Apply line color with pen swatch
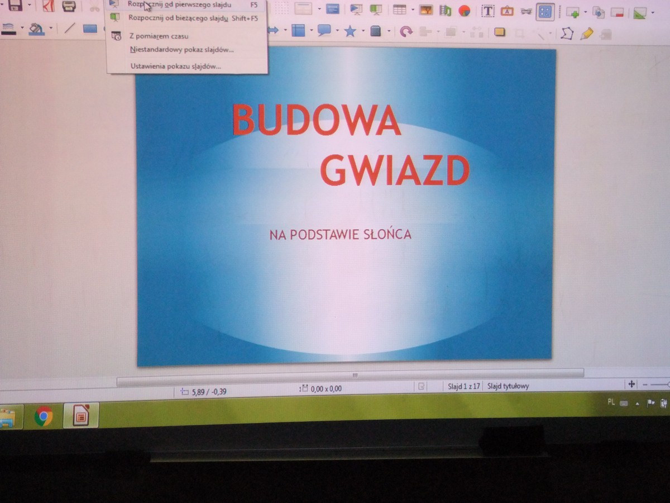 (x=8, y=29)
